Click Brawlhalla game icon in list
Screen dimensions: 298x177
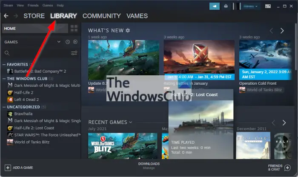pyautogui.click(x=10, y=114)
